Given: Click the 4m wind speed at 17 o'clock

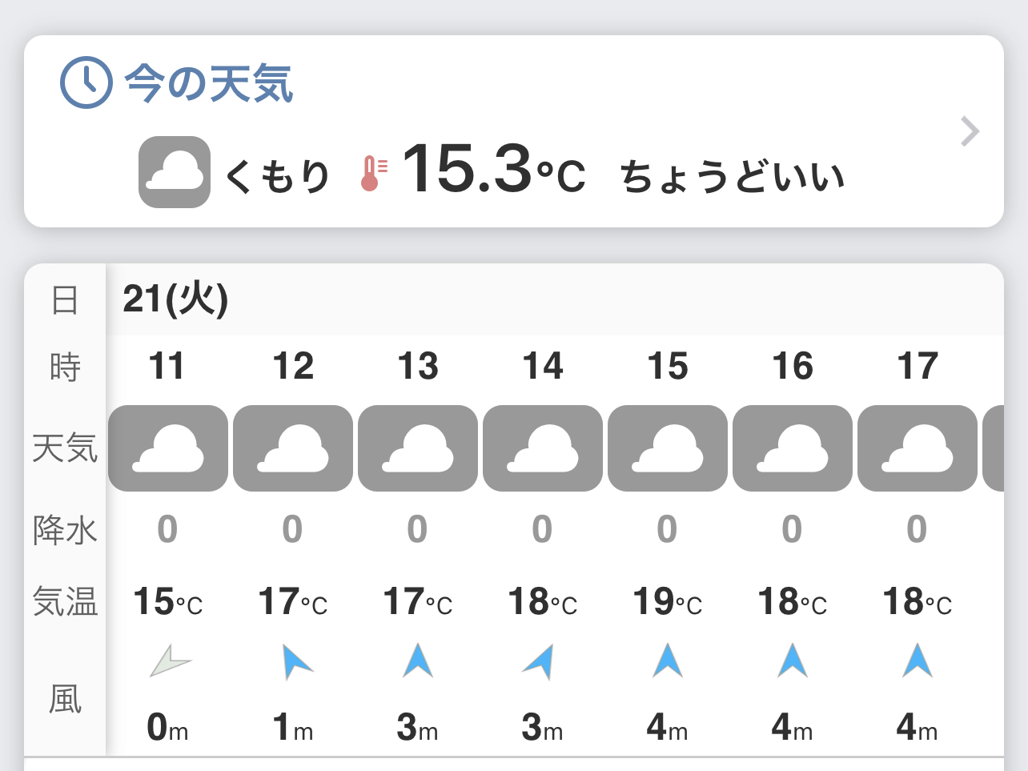Looking at the screenshot, I should point(917,727).
